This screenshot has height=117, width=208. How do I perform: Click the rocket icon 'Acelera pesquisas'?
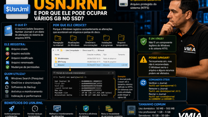[12, 109]
